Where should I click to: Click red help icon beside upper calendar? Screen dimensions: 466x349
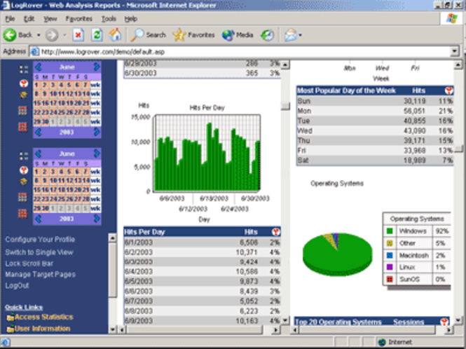point(24,83)
